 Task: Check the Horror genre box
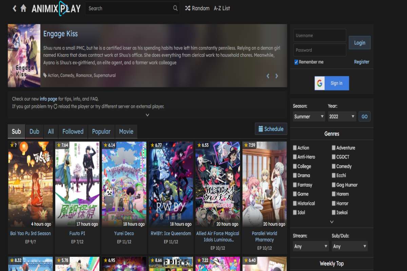click(334, 203)
